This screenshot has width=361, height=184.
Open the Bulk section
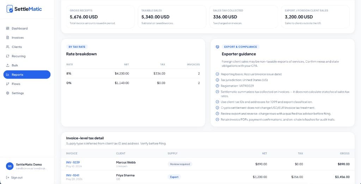pyautogui.click(x=27, y=65)
